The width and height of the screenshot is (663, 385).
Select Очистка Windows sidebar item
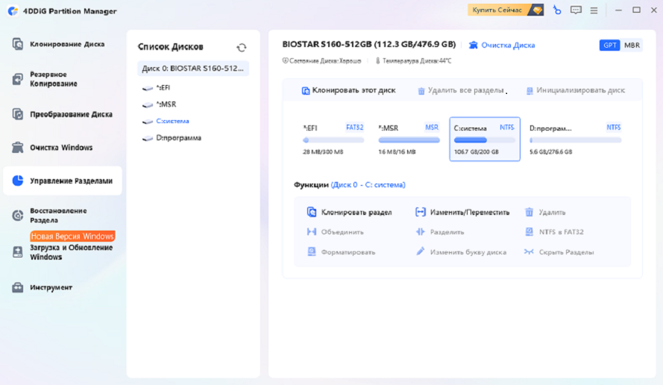click(62, 148)
